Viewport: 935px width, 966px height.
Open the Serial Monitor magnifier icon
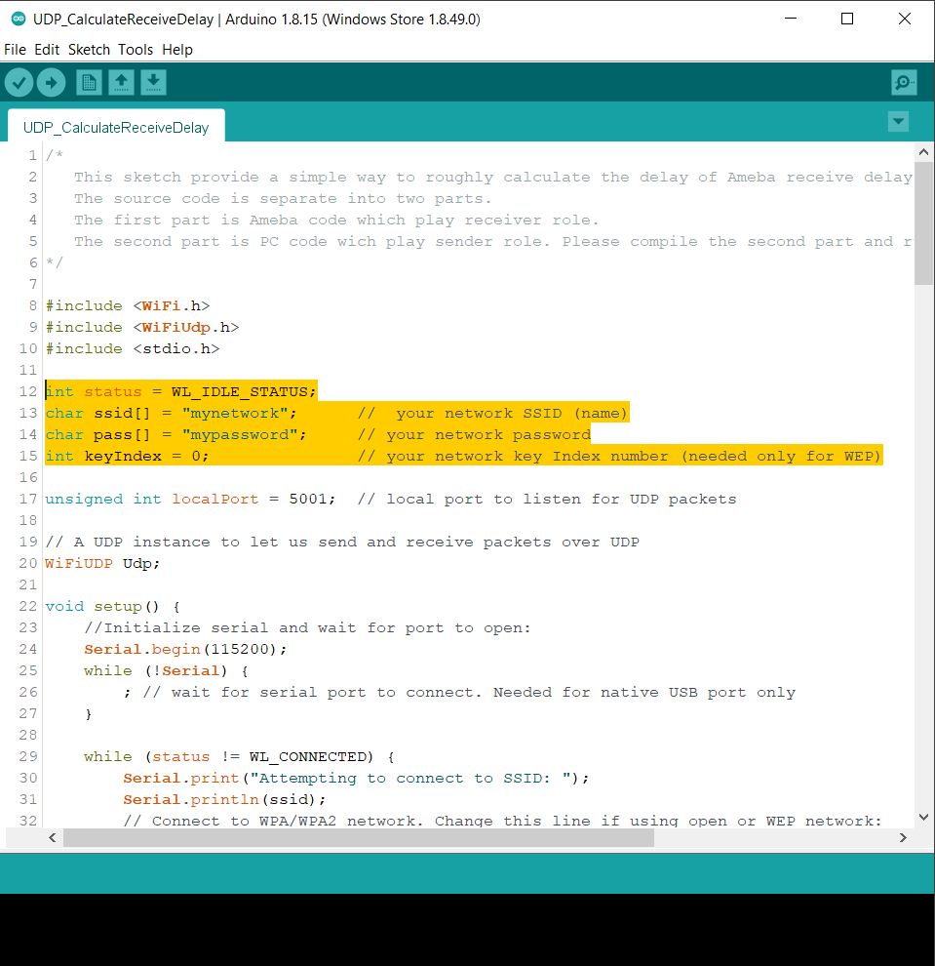[904, 83]
